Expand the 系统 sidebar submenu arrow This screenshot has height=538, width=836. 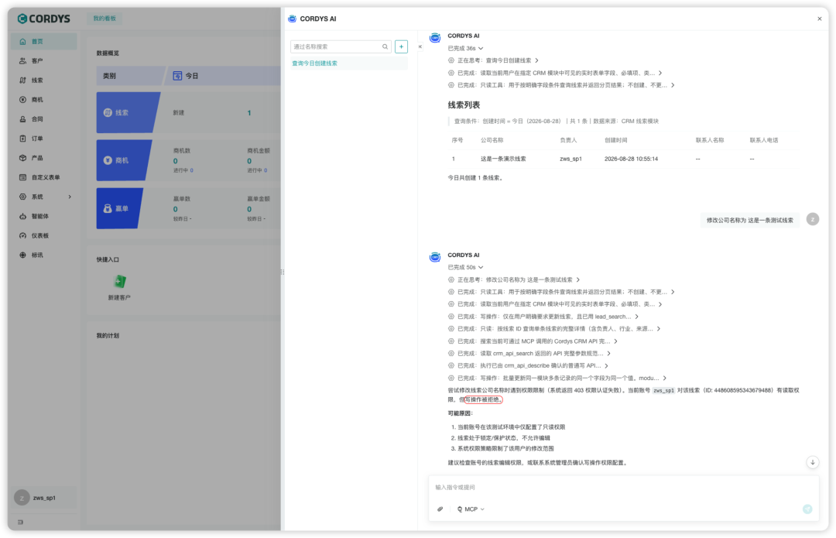pos(70,197)
